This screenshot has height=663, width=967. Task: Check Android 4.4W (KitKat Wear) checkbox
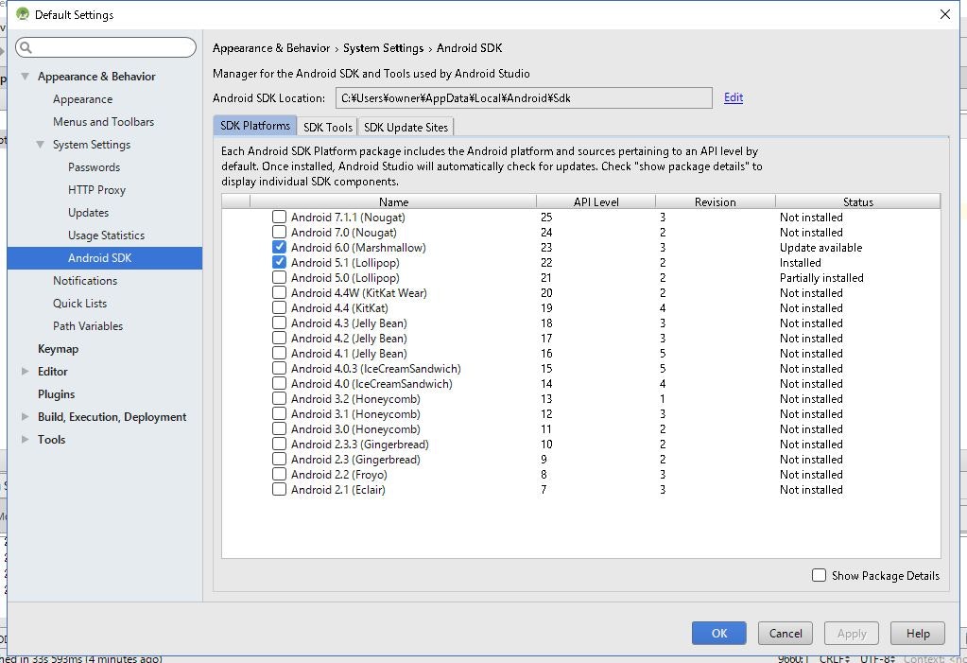point(280,292)
